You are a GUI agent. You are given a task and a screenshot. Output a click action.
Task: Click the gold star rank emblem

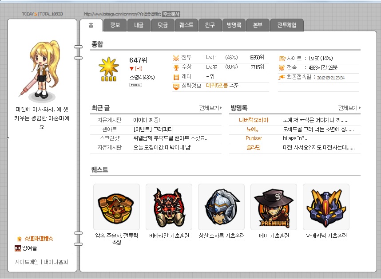[x=109, y=69]
